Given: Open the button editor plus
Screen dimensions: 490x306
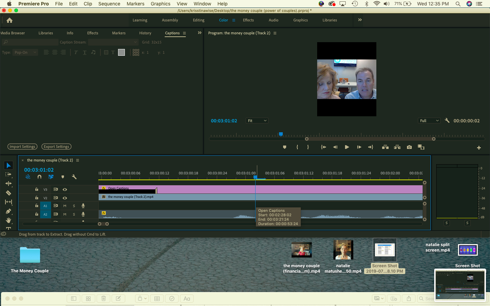Looking at the screenshot, I should click(479, 148).
